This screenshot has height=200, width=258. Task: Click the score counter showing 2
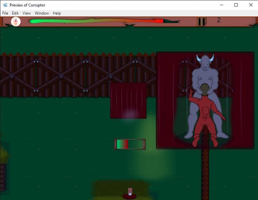[x=219, y=20]
